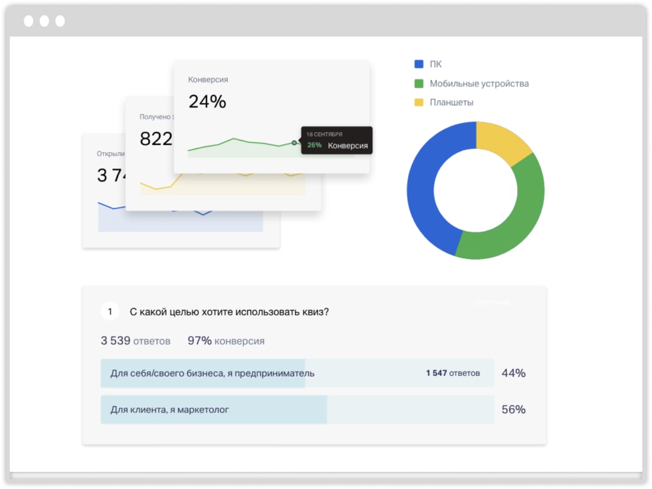
Task: Click the question number 1 badge
Action: pos(110,312)
